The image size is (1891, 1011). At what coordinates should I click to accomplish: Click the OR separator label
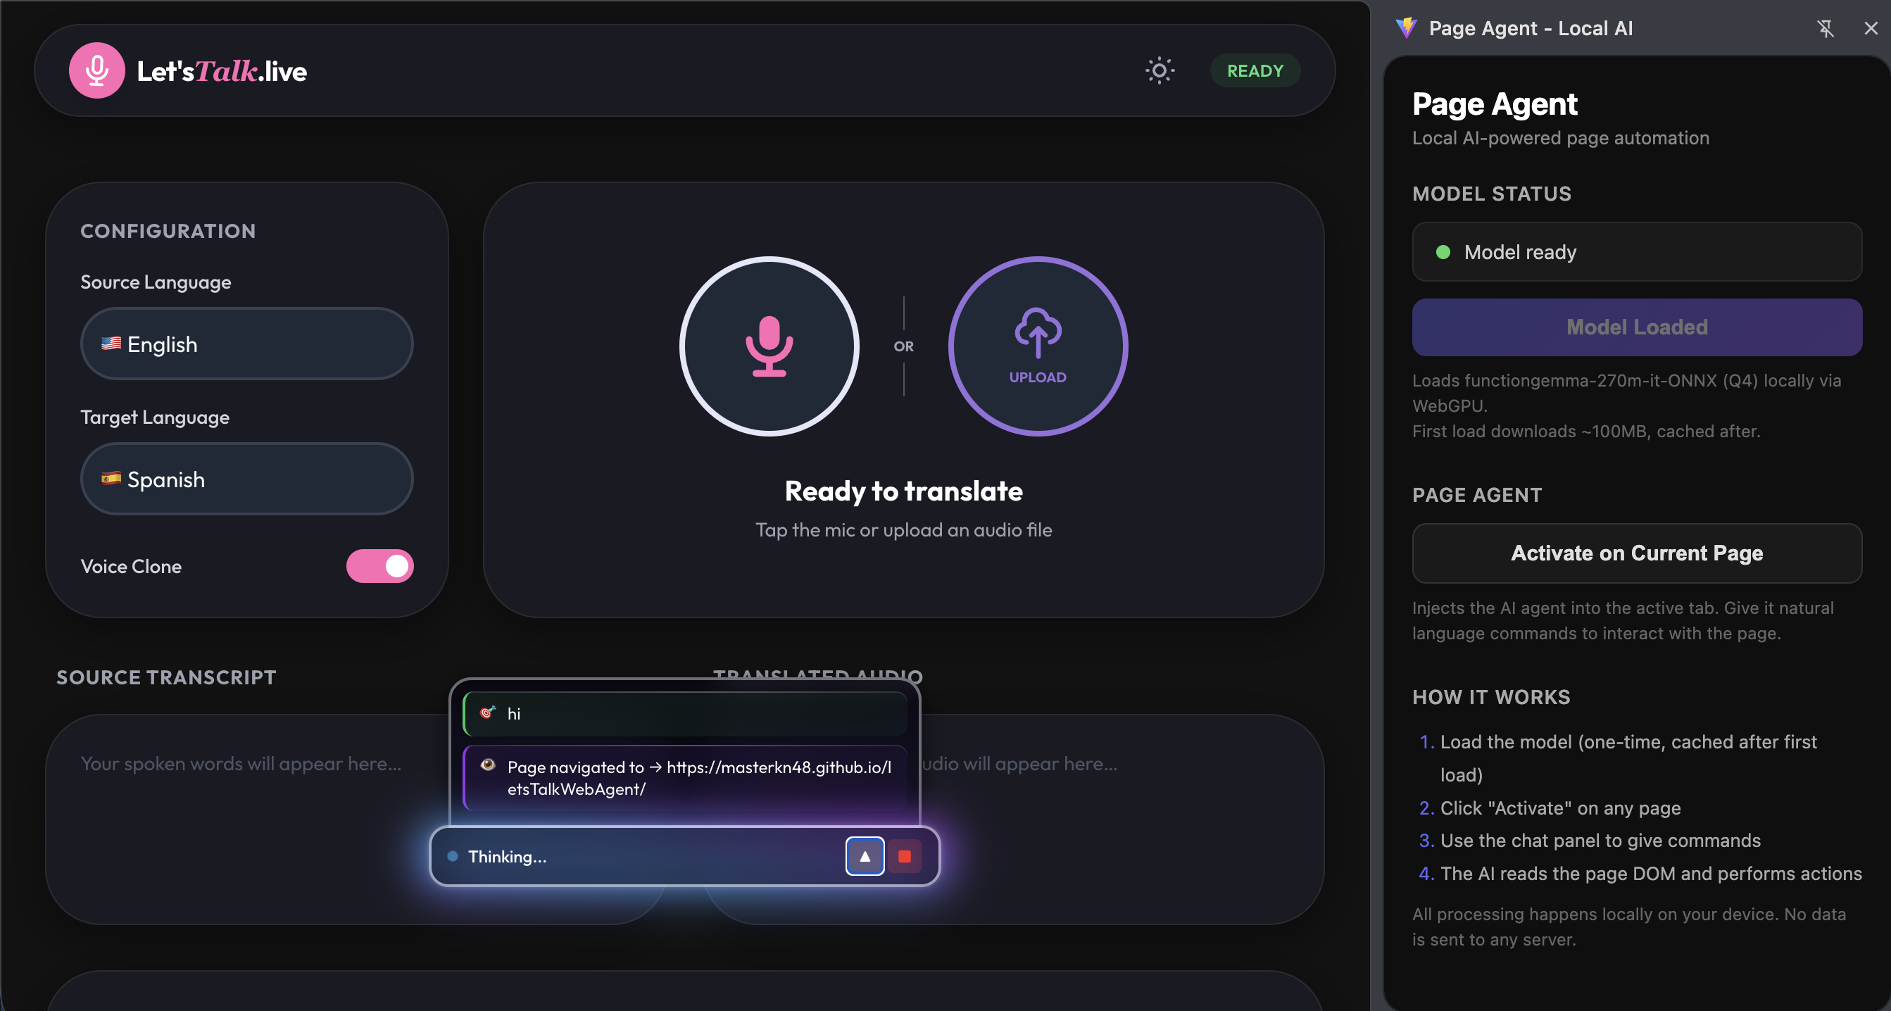tap(903, 346)
